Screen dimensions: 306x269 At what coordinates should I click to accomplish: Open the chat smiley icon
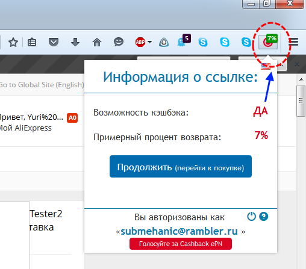tap(119, 42)
